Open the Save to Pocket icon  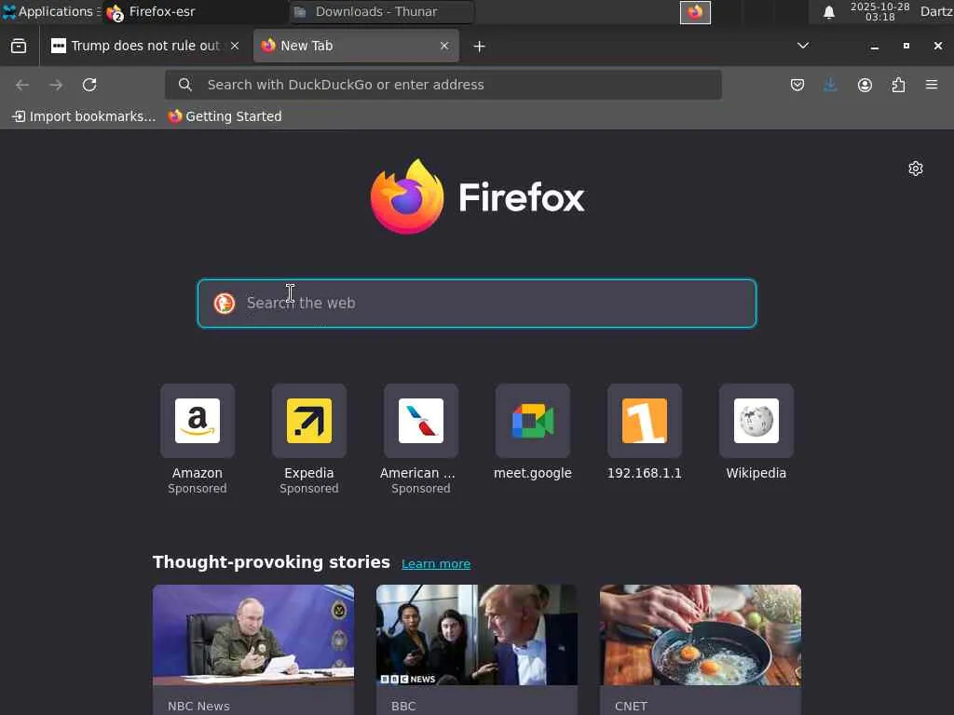coord(797,85)
